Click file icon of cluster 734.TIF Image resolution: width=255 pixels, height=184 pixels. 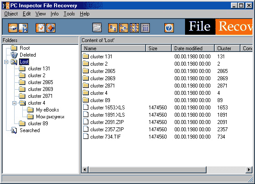pos(86,136)
